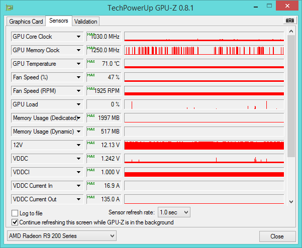Click the 1030.0 MHz core clock value
Viewport: 302px width, 248px height.
pos(104,37)
